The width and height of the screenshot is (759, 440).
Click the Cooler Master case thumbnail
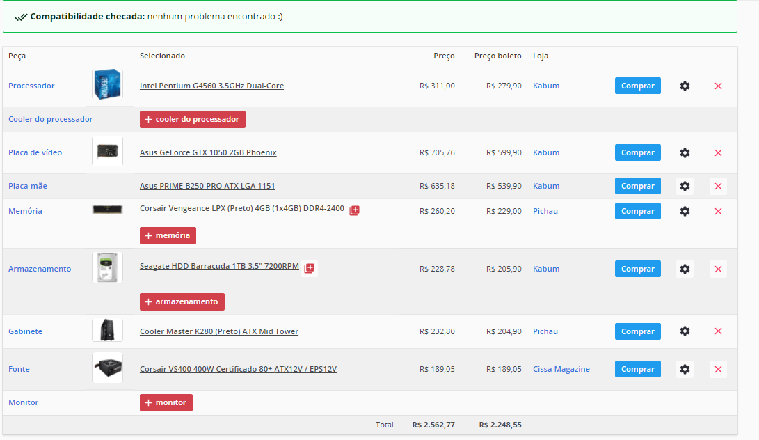pyautogui.click(x=107, y=330)
